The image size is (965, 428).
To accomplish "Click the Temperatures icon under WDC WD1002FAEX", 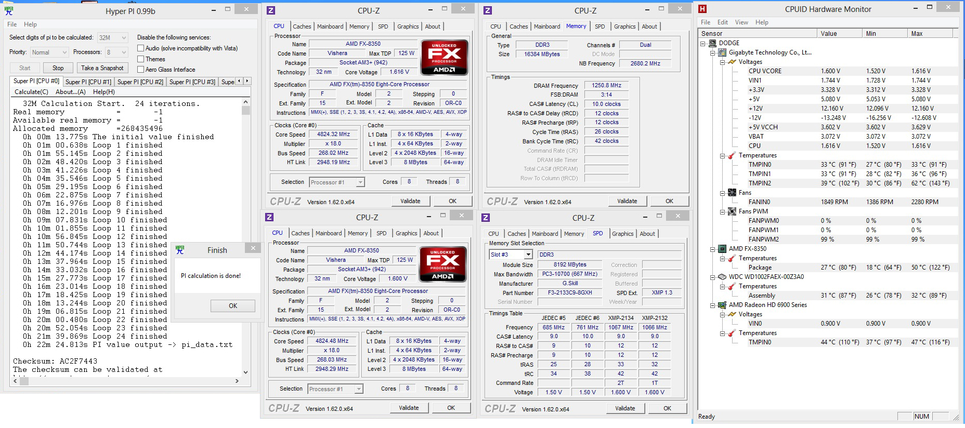I will tap(732, 286).
